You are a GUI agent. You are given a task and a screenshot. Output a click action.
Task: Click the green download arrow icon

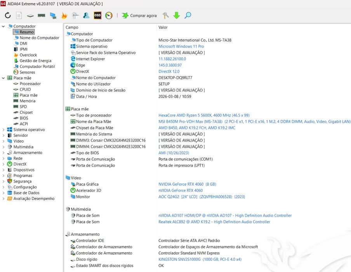[x=177, y=16]
